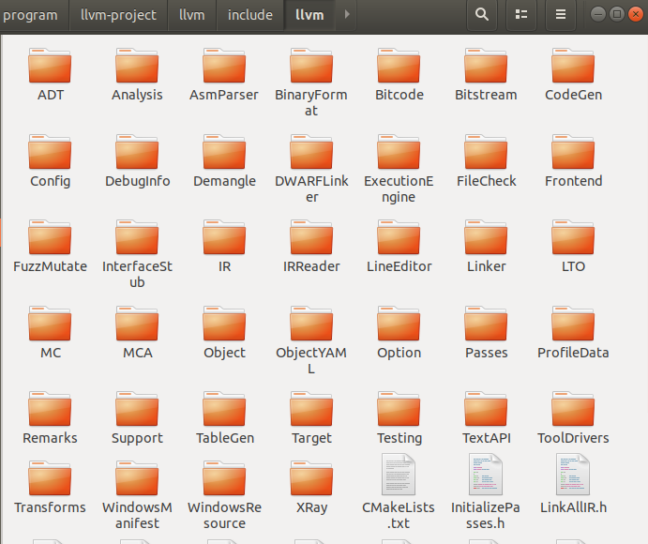Viewport: 648px width, 544px height.
Task: Maximize the file manager window
Action: coord(617,14)
